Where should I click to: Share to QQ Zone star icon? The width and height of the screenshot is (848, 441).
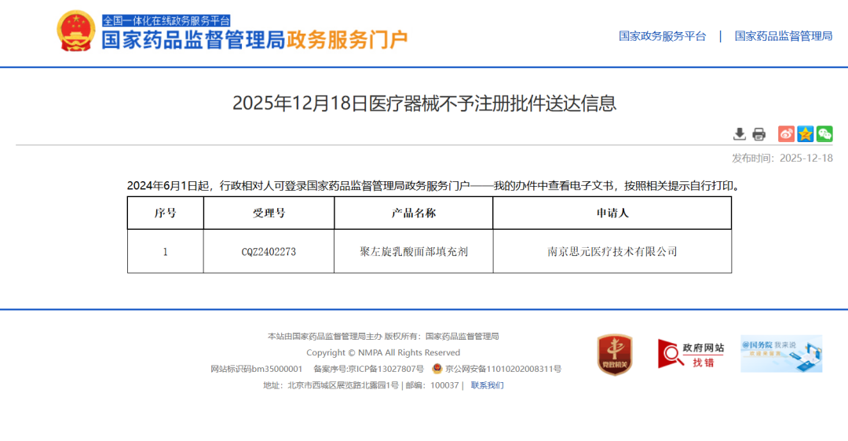pos(806,134)
